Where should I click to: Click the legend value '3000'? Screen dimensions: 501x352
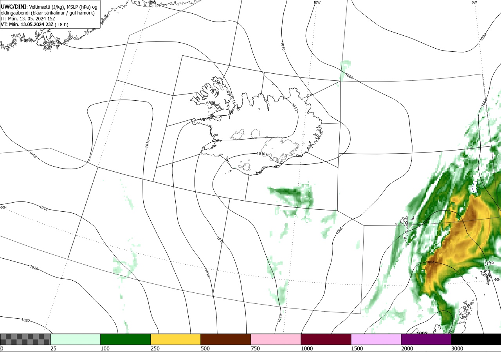coord(457,348)
